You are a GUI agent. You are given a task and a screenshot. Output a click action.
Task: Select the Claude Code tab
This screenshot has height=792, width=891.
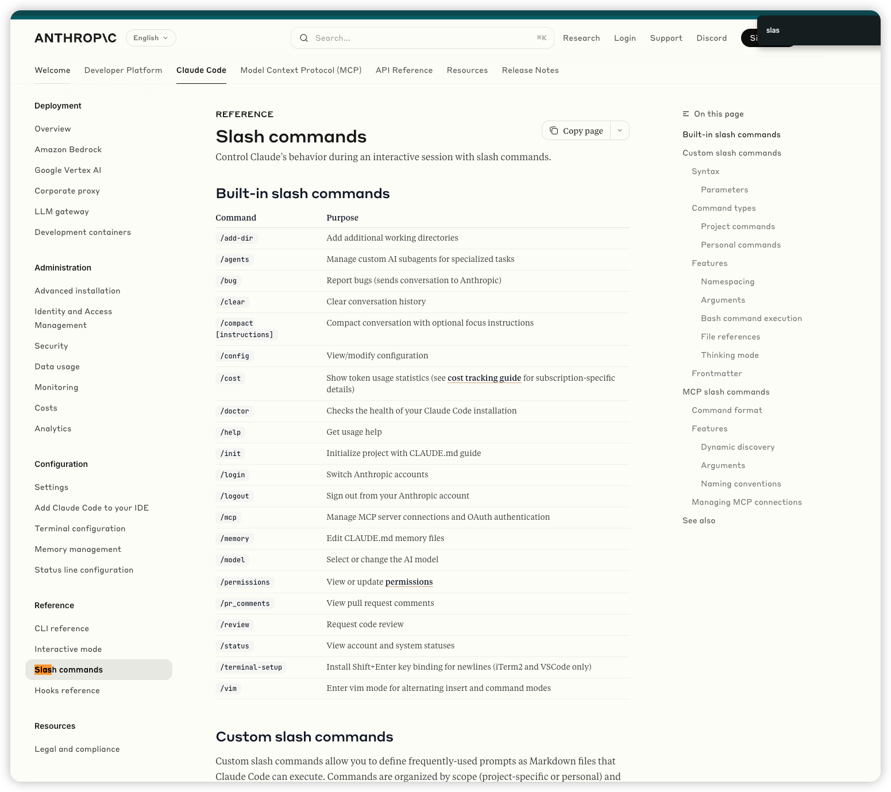pyautogui.click(x=201, y=70)
